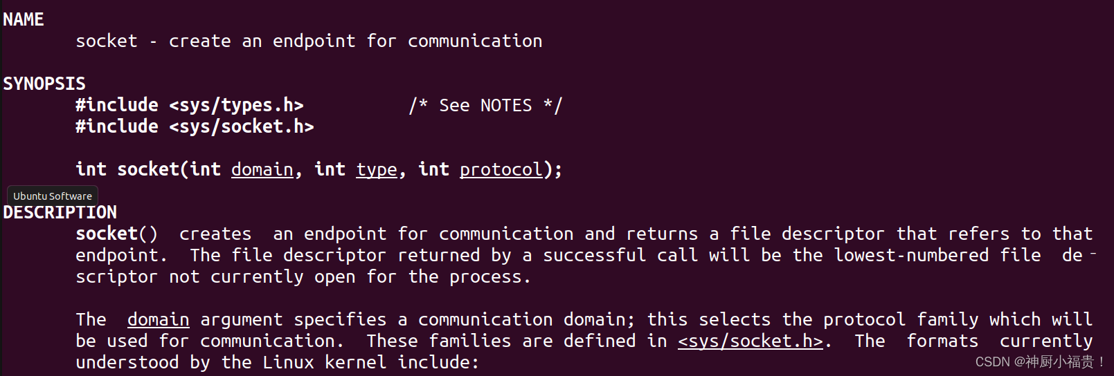Click the underlined domain parameter in the socket signature
The height and width of the screenshot is (376, 1114).
[262, 169]
